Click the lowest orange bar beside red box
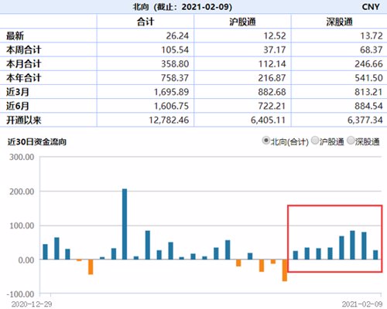Image resolution: width=387 pixels, height=309 pixels. click(285, 270)
